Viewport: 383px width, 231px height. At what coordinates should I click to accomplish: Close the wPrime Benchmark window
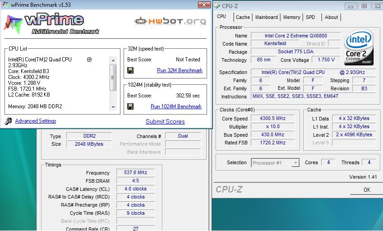point(204,5)
